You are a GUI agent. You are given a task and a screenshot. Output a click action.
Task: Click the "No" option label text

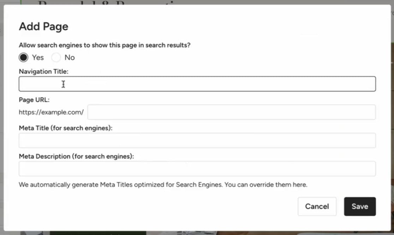(70, 58)
